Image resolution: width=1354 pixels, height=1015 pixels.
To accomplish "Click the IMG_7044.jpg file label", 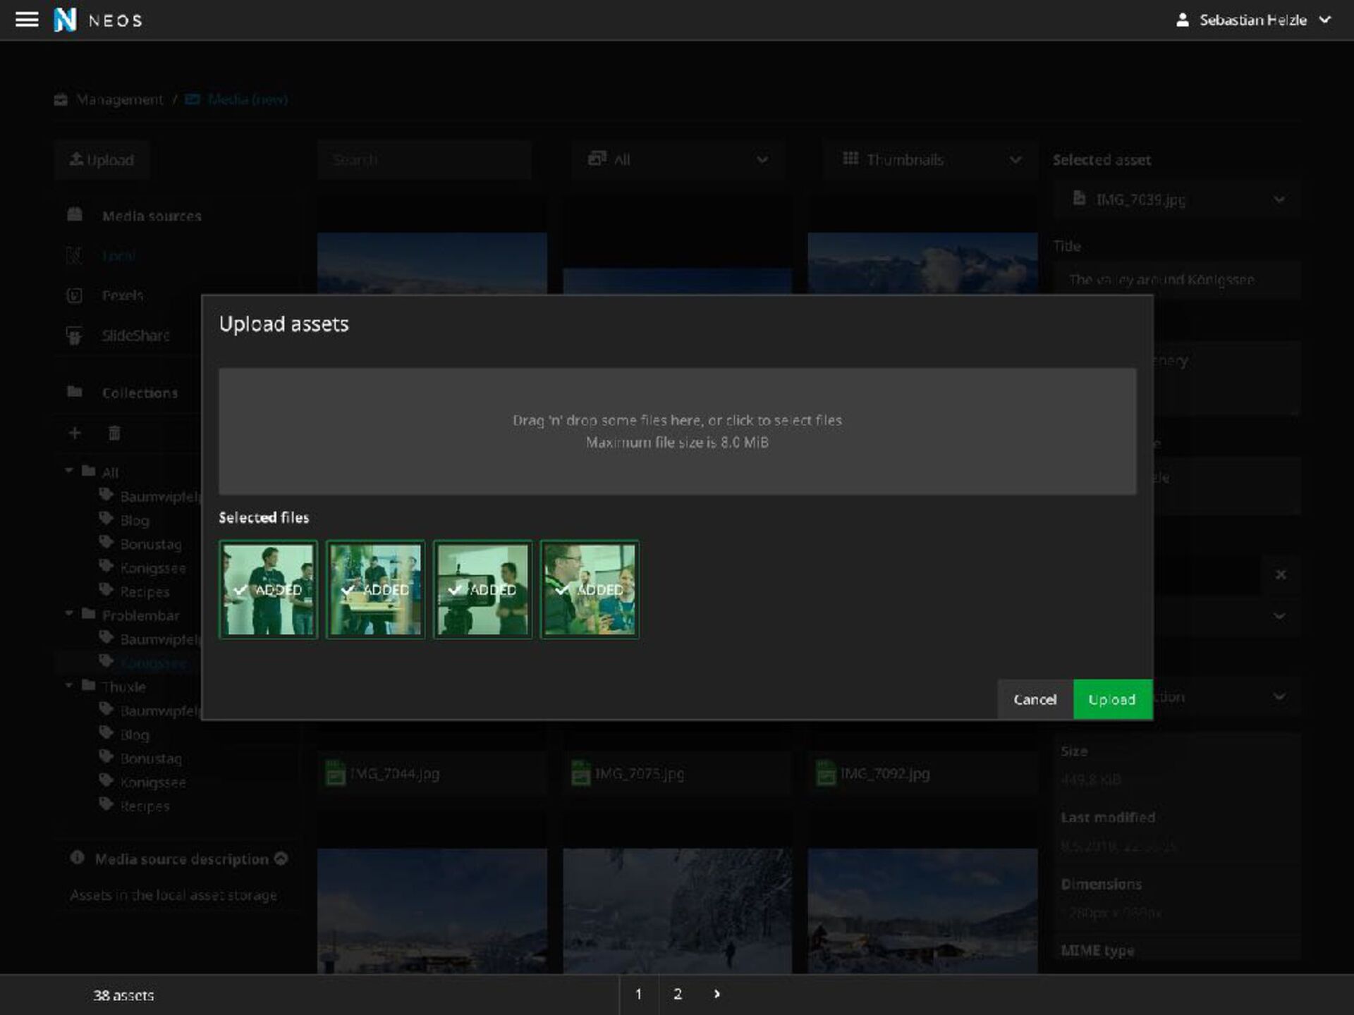I will point(394,774).
